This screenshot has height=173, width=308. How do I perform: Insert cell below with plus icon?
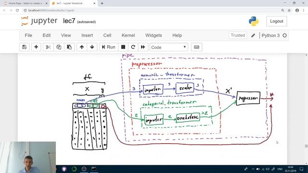pyautogui.click(x=36, y=47)
